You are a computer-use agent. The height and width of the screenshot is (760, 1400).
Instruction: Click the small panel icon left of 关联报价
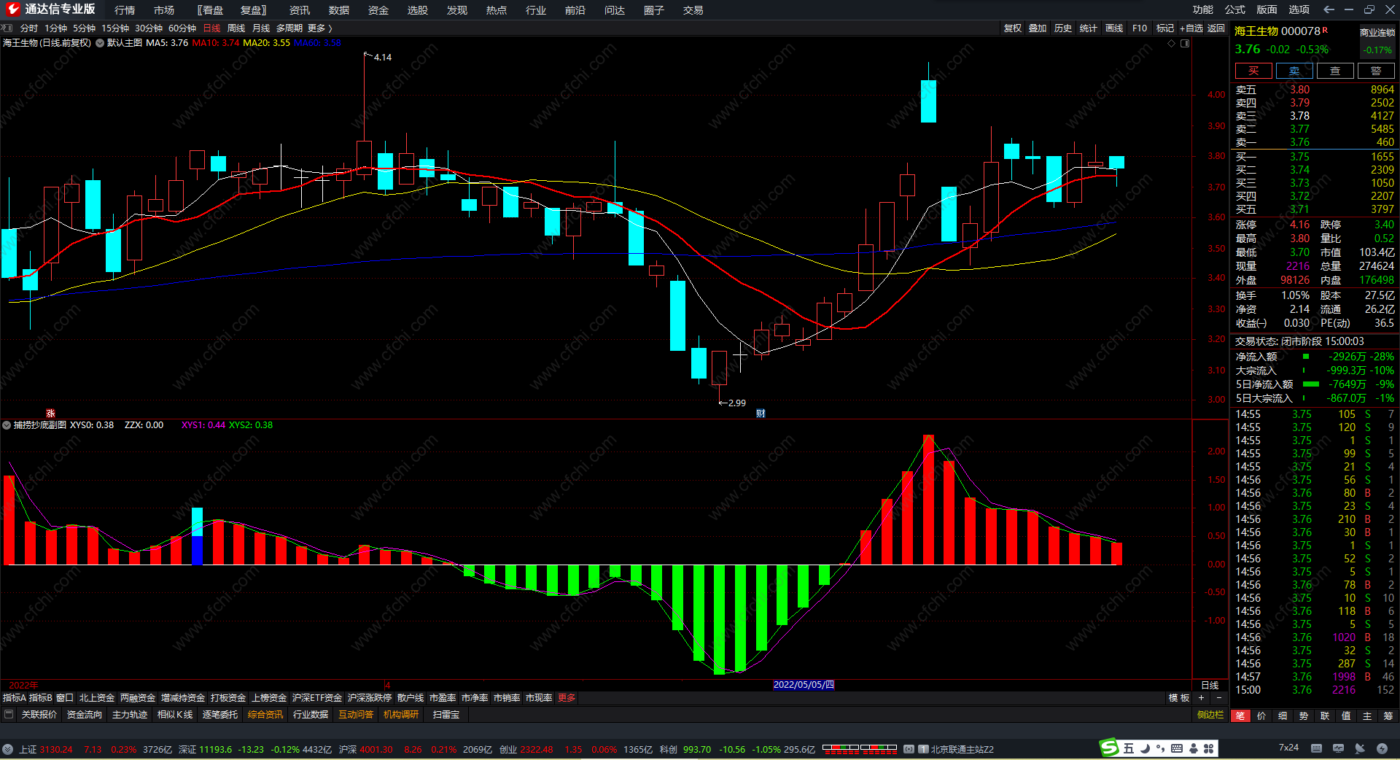[9, 715]
